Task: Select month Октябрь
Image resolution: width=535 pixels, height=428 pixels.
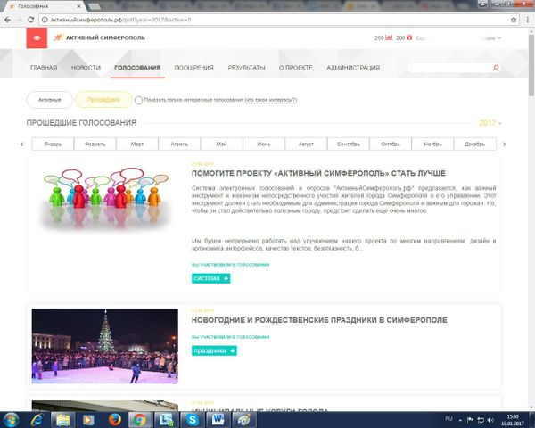Action: click(391, 144)
